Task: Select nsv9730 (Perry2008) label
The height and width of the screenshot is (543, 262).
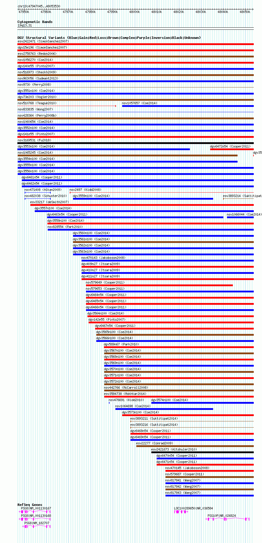Action: coord(34,85)
